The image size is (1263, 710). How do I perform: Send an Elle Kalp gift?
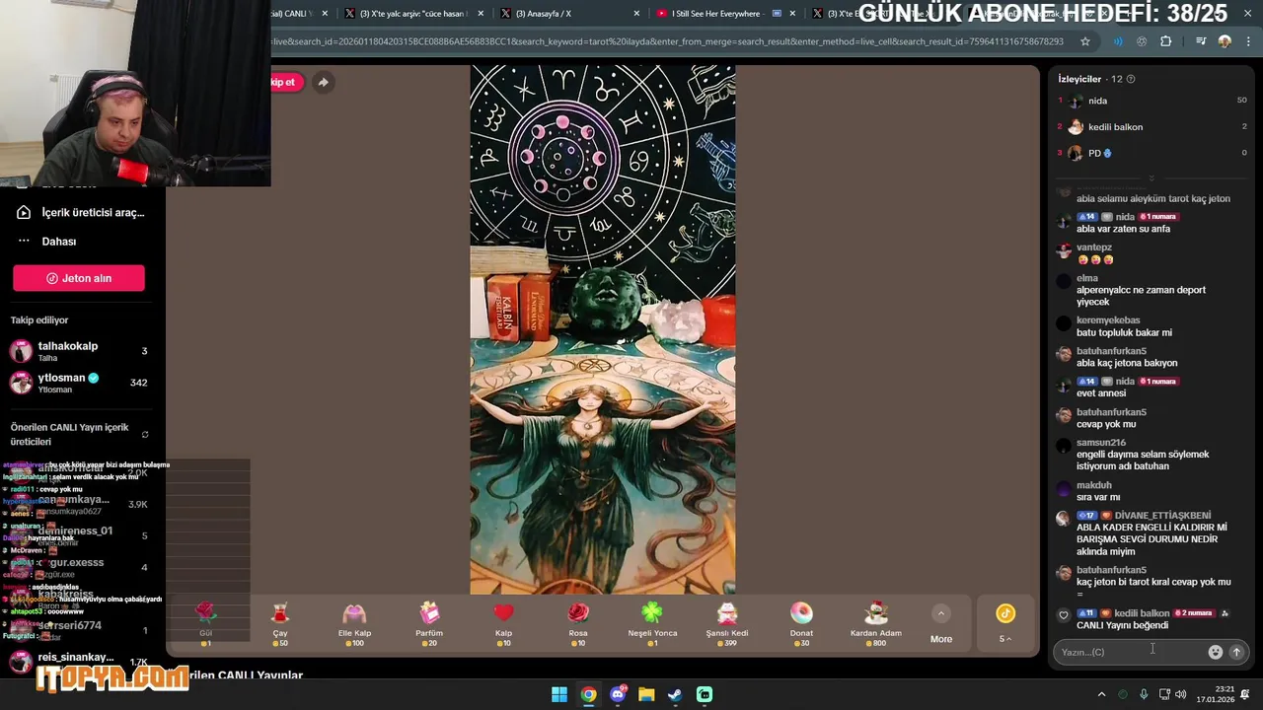coord(354,623)
